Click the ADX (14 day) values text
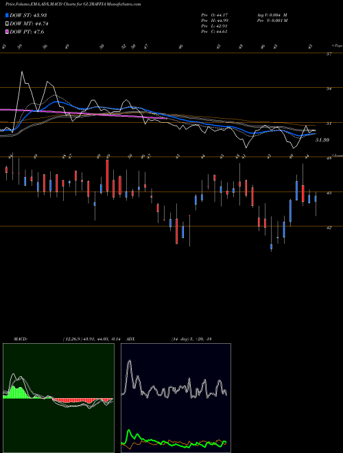Image resolution: width=343 pixels, height=453 pixels. pyautogui.click(x=191, y=339)
